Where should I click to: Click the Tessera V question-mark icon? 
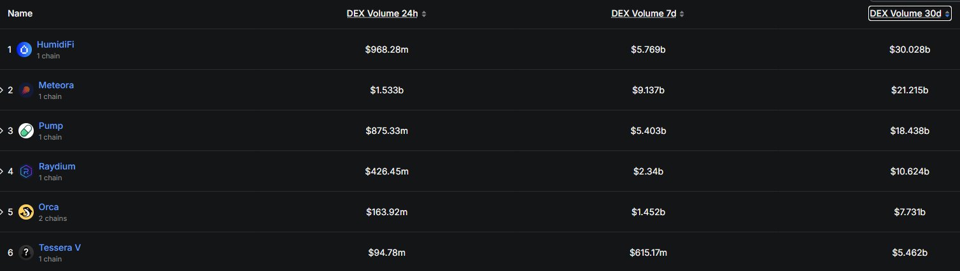pos(26,253)
